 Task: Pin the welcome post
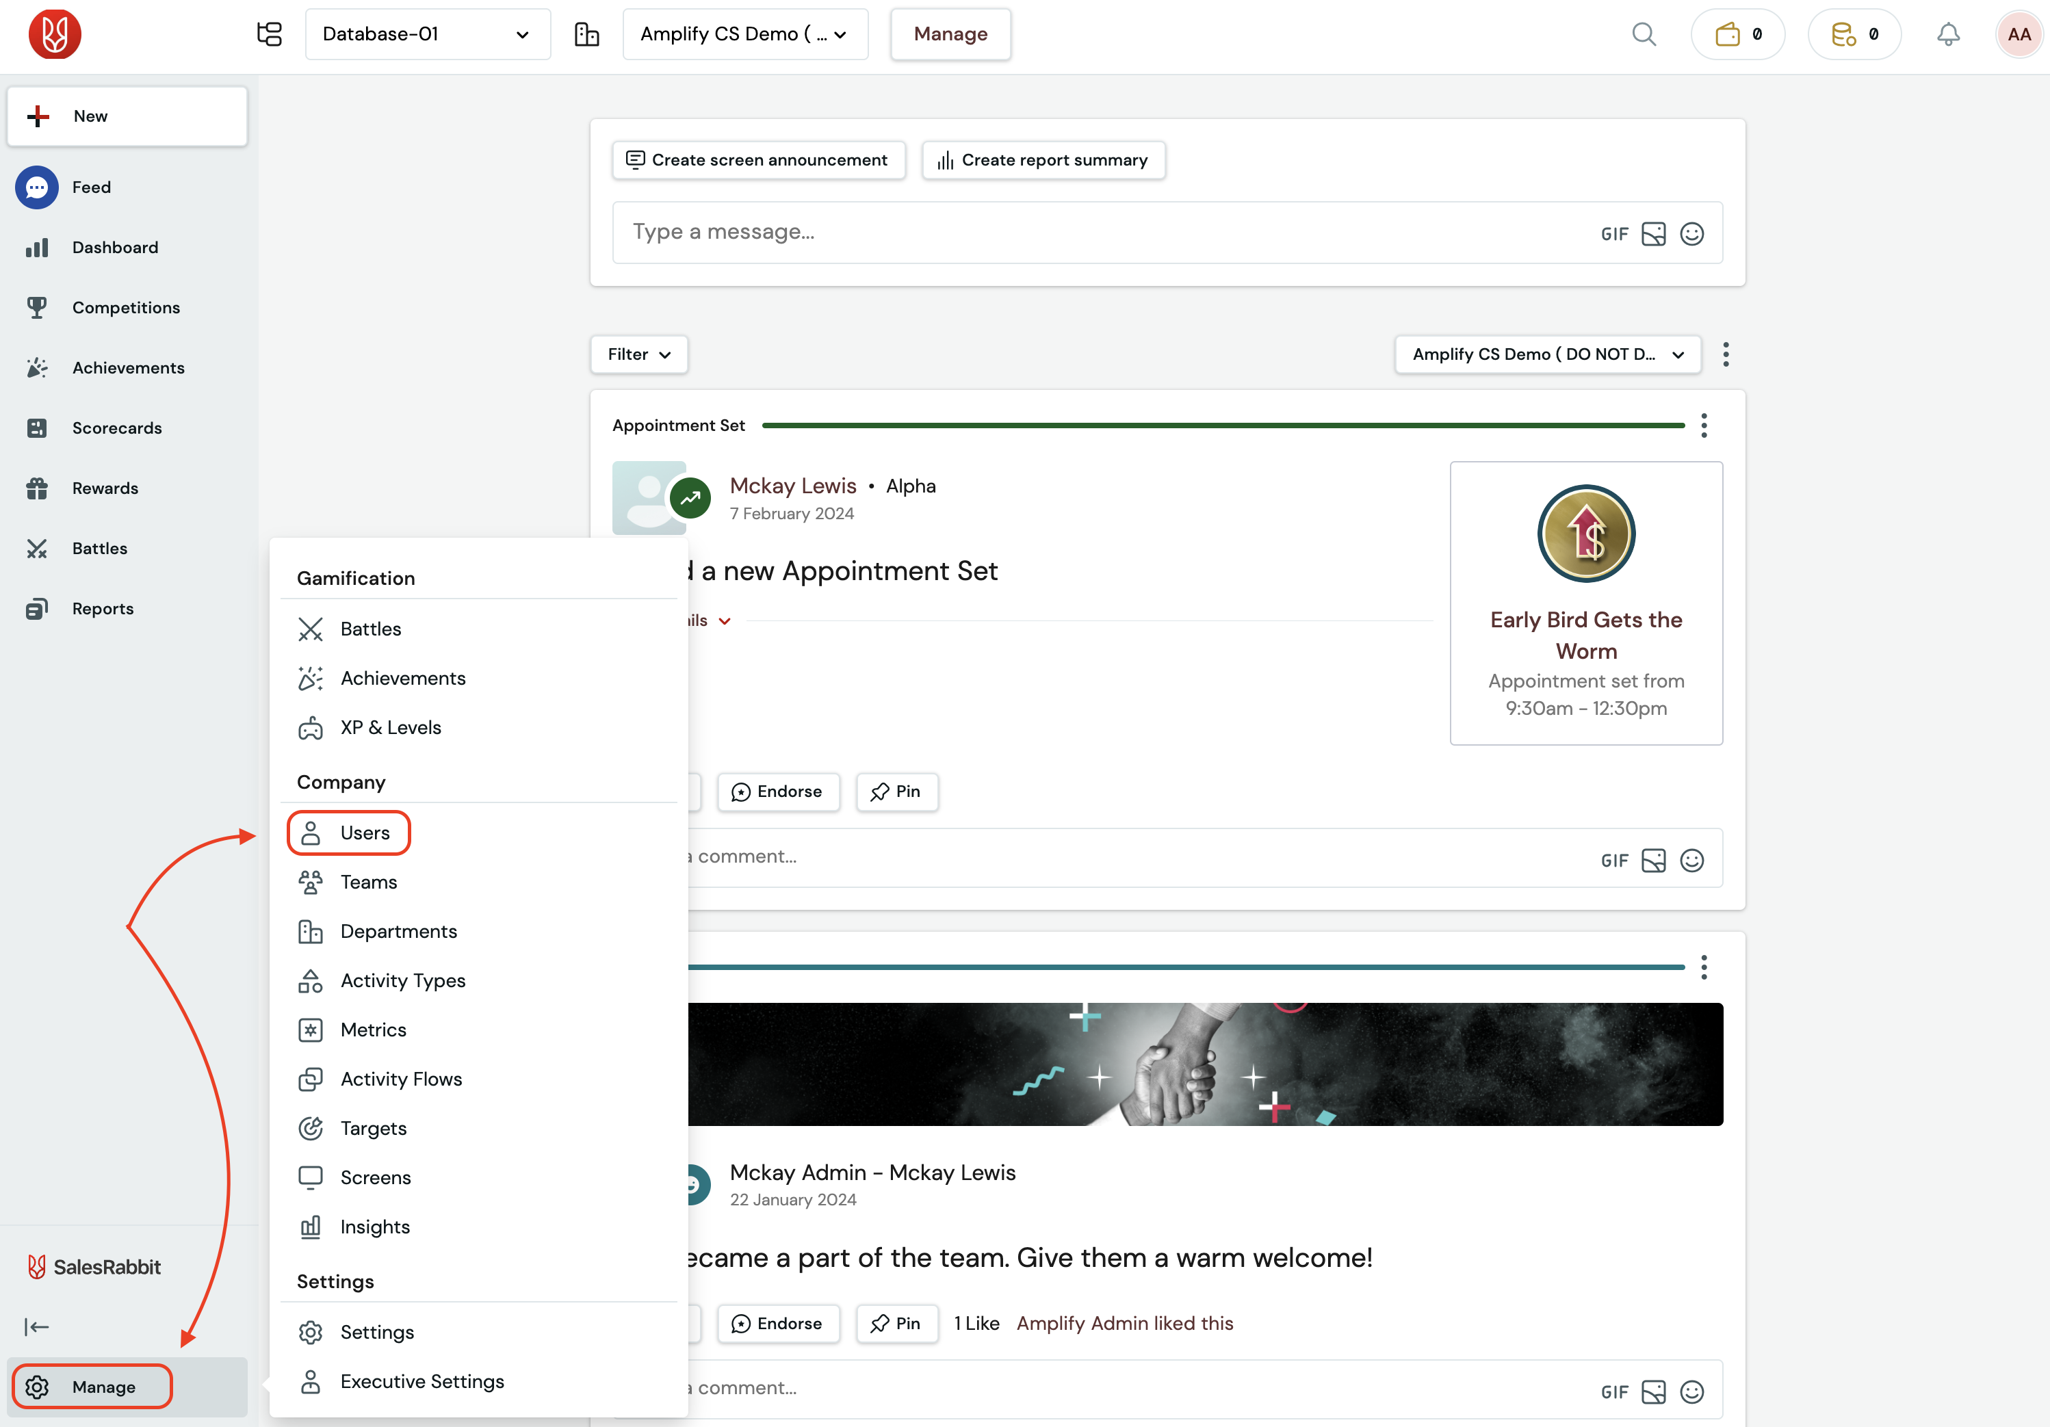(896, 1324)
